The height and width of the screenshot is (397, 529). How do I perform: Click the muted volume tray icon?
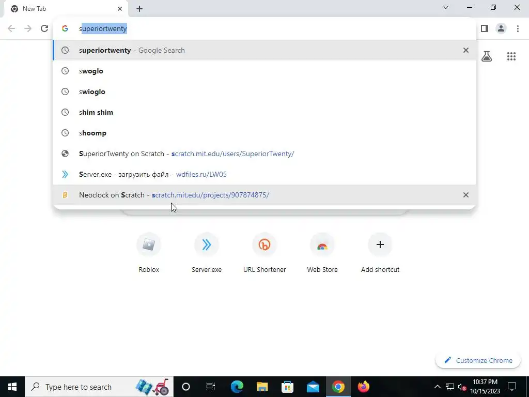click(x=462, y=387)
